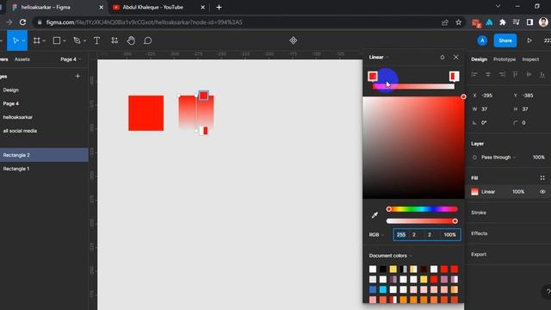Open Frame tools dropdown arrow
The height and width of the screenshot is (310, 551).
44,41
